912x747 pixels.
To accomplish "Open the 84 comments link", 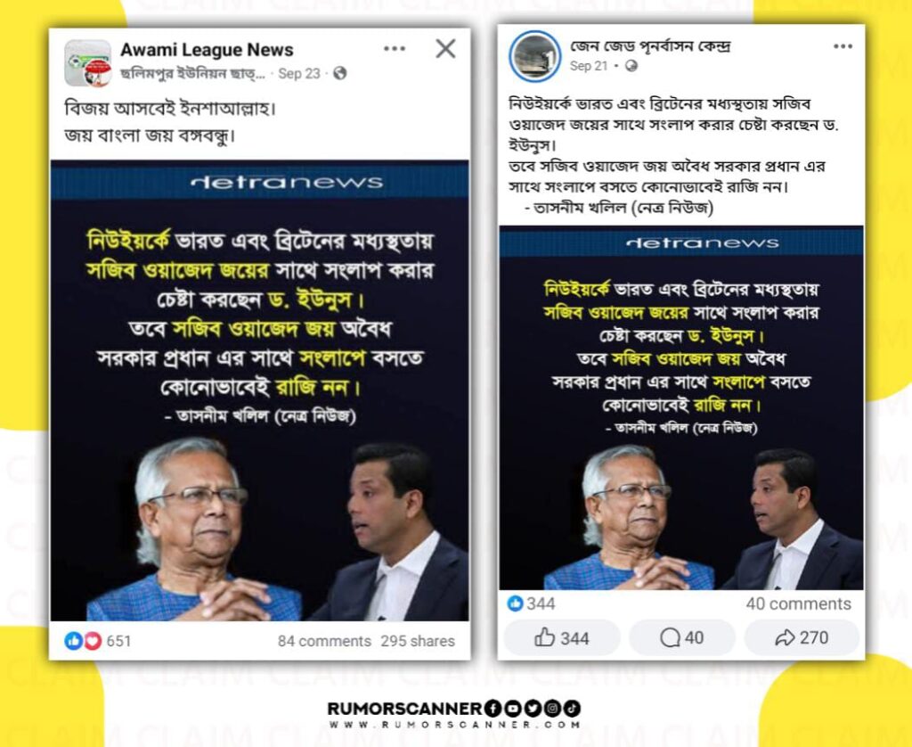I will (x=324, y=641).
